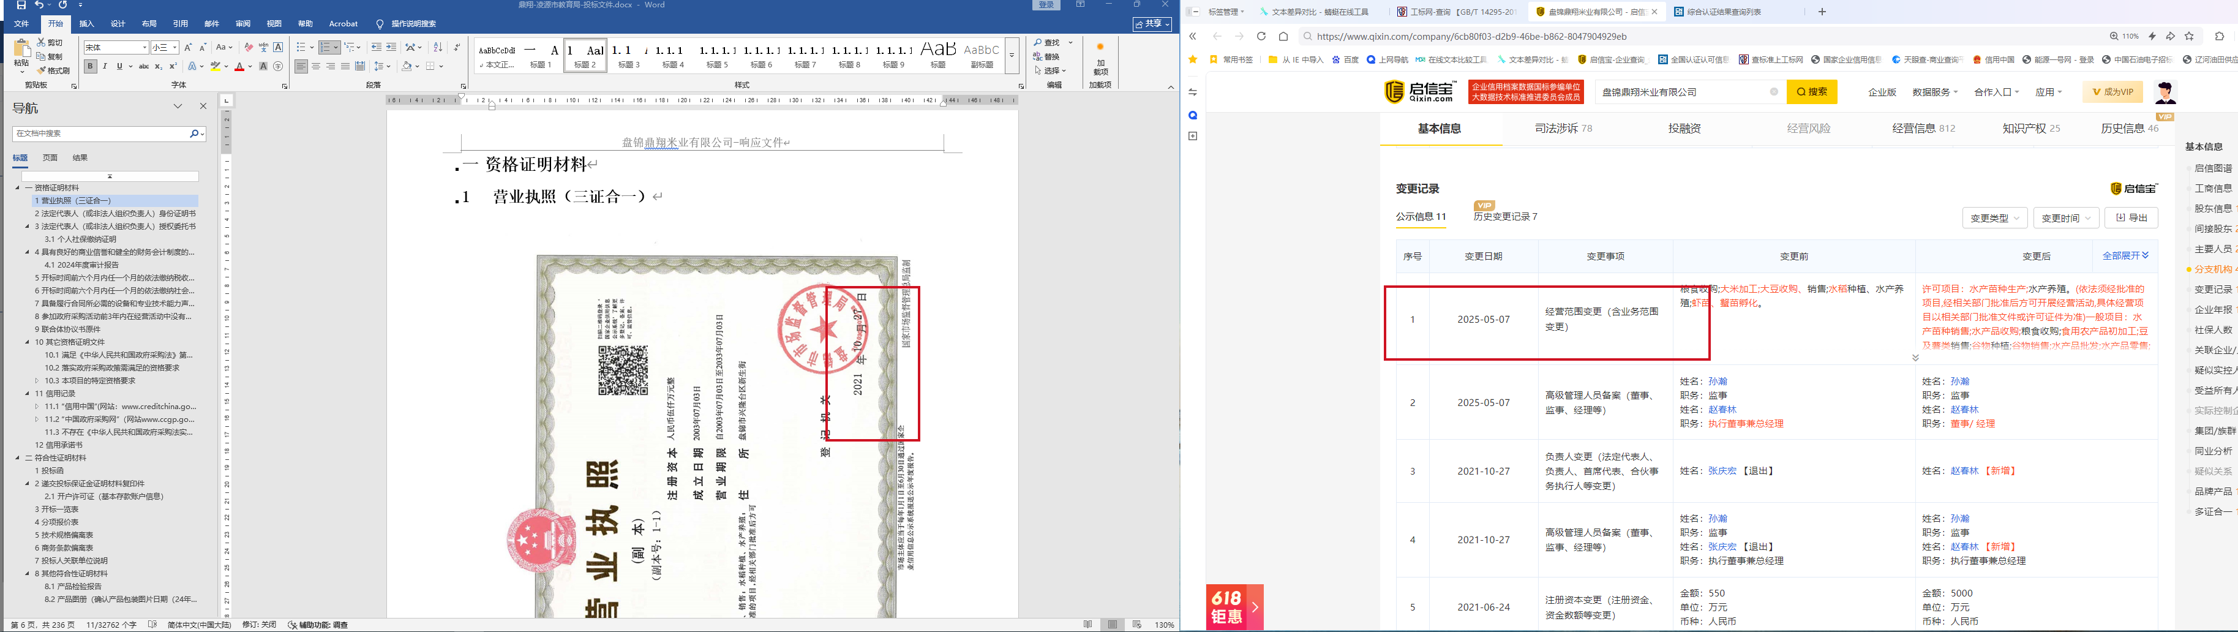This screenshot has width=2238, height=632.
Task: Click the yellow 搜索 button on Qixin
Action: [x=1811, y=92]
